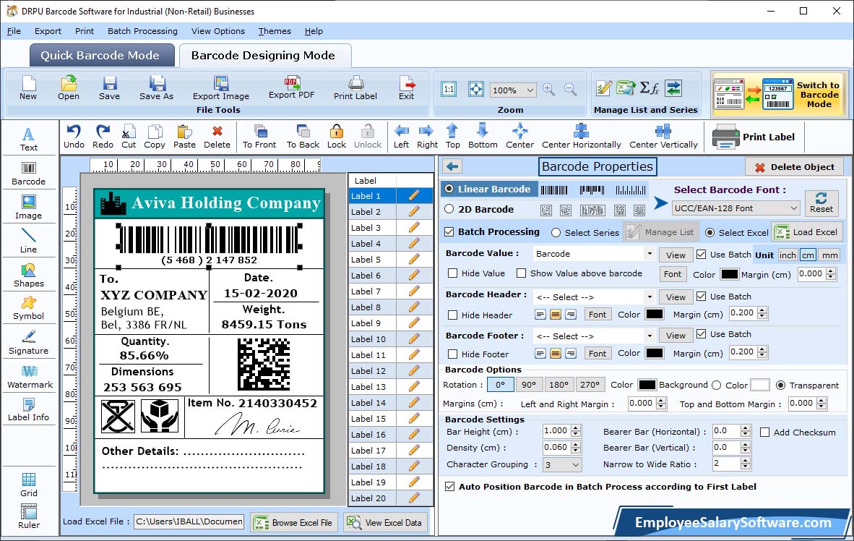Click the Browse Excel File button

point(294,522)
